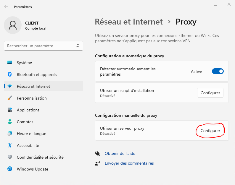Open Bluetooth et appareils category
The image size is (235, 185).
pos(44,74)
